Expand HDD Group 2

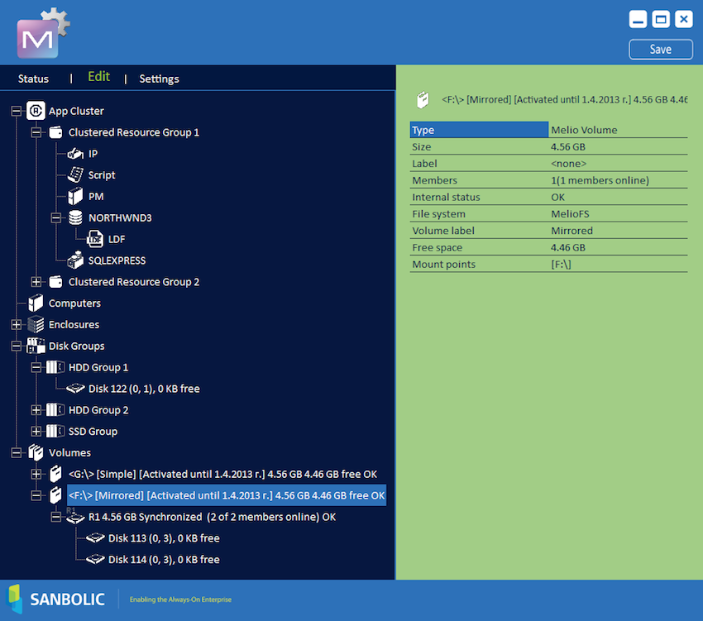(x=36, y=410)
